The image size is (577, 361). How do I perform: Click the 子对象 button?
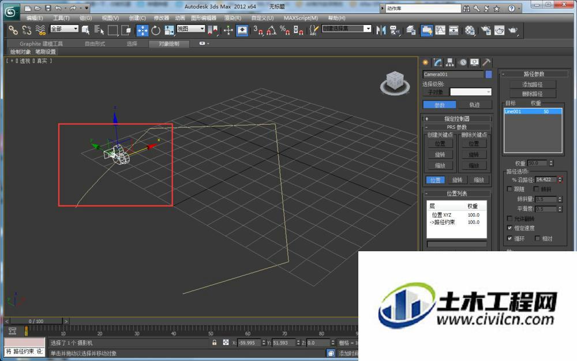click(x=435, y=92)
